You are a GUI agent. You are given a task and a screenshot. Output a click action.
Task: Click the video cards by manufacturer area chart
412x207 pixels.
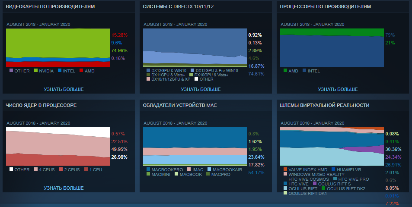click(58, 48)
